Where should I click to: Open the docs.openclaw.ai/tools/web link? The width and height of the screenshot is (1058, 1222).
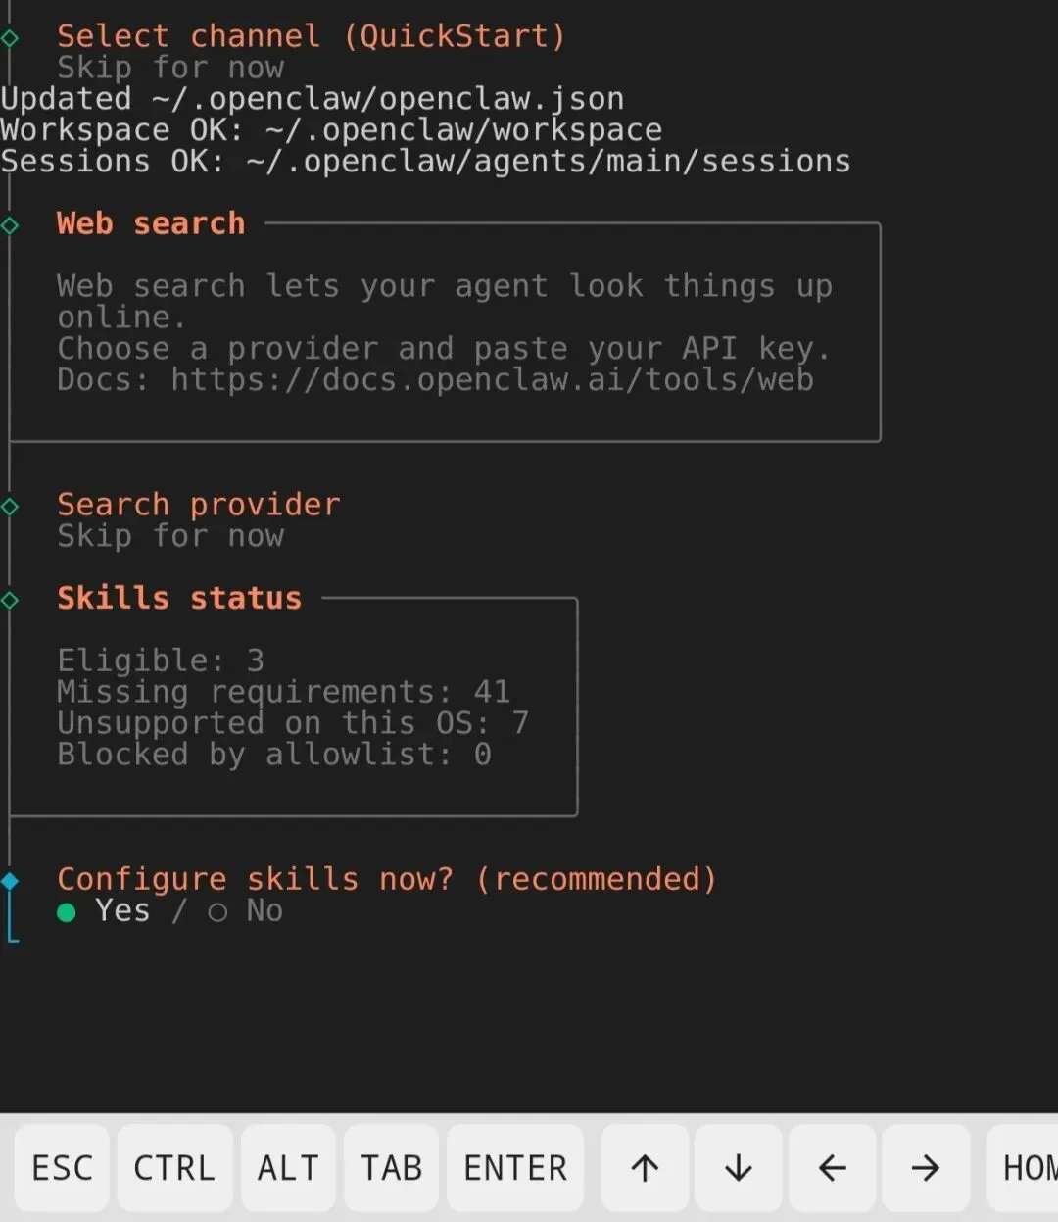[x=492, y=380]
